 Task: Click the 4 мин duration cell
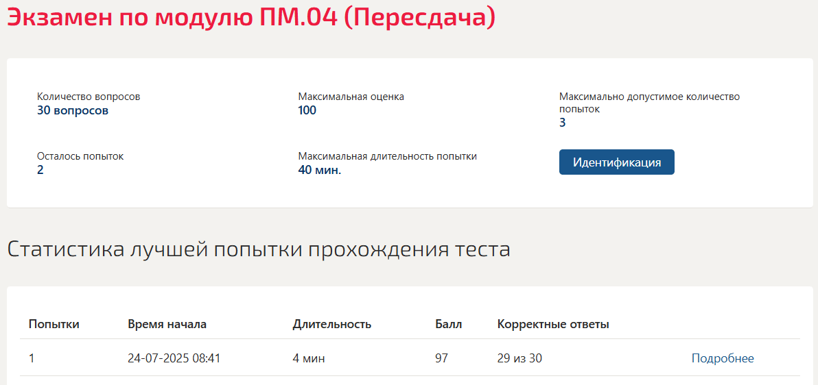point(309,358)
